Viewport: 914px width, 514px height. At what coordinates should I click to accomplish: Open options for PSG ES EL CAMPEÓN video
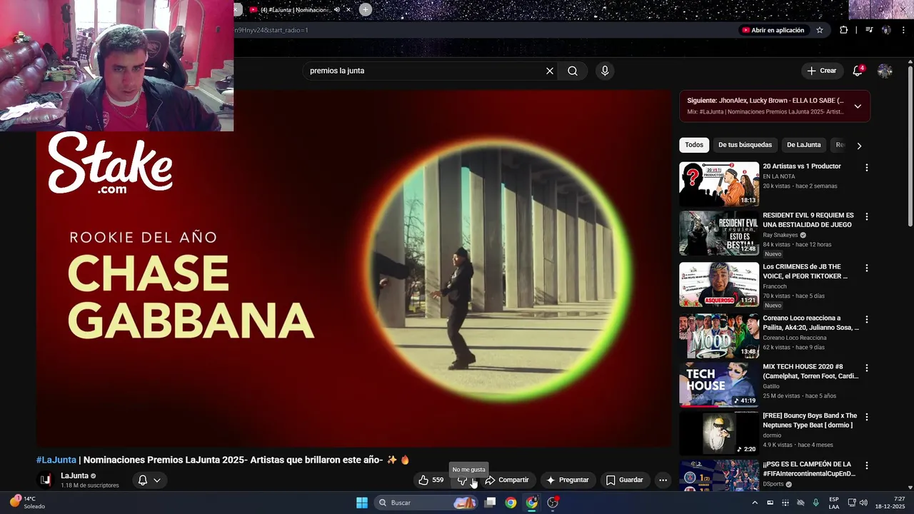[x=867, y=465]
